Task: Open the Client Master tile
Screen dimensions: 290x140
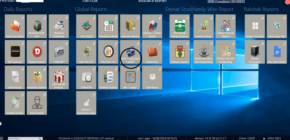Action: pos(37,103)
